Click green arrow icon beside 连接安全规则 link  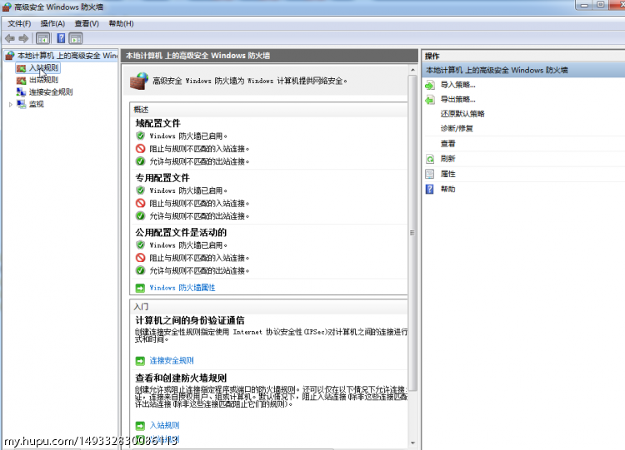[x=140, y=361]
